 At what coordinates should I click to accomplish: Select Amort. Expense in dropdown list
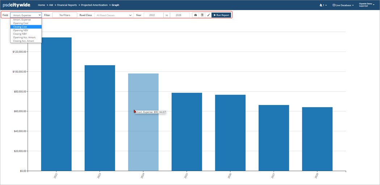(26, 19)
